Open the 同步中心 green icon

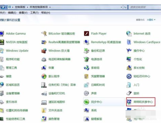coord(87,102)
